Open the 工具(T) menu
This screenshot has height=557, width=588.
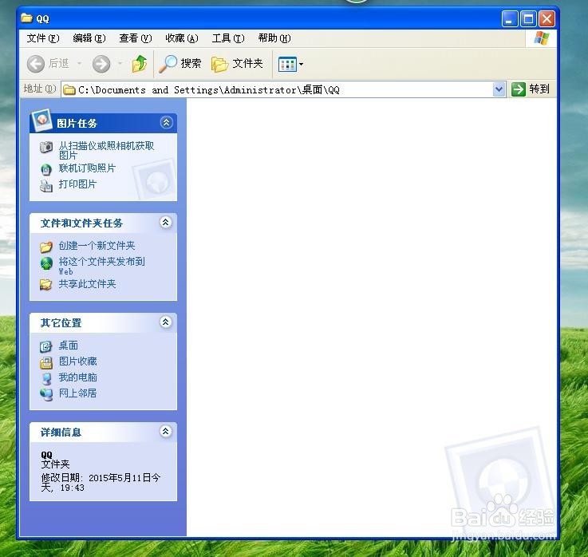coord(228,38)
